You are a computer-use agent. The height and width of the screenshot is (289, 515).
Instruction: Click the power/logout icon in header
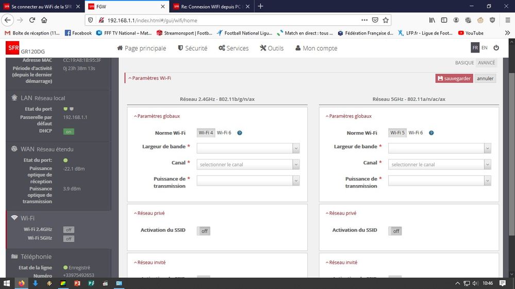click(496, 48)
